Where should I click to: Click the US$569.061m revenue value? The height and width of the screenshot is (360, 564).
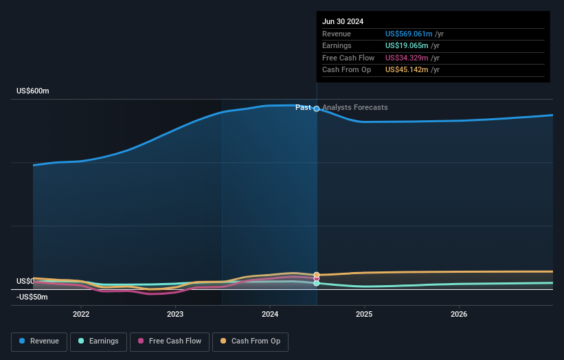pos(409,34)
